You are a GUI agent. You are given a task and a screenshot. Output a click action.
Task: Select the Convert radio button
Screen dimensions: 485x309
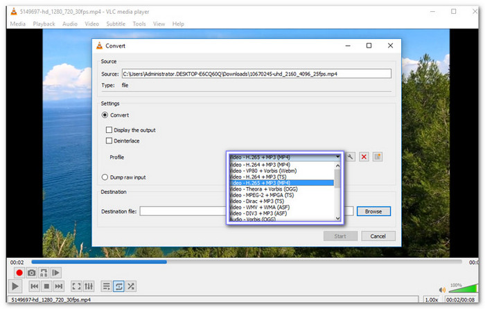[x=105, y=115]
